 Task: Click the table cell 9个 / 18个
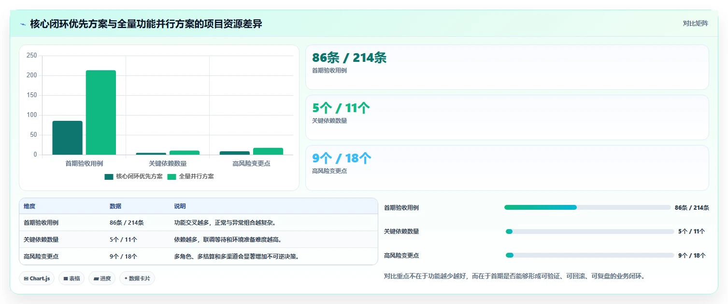pos(123,257)
